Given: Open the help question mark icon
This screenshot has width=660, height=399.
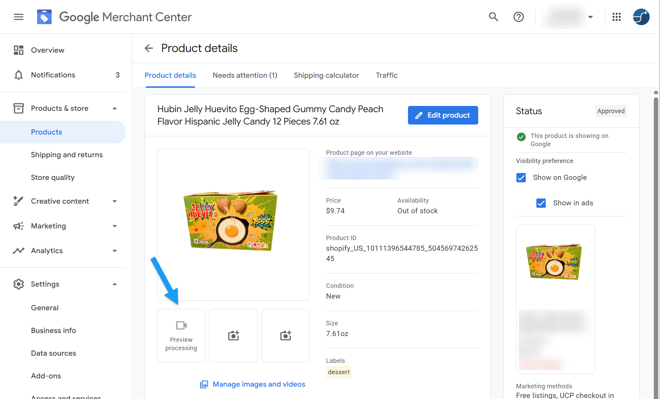Looking at the screenshot, I should coord(518,17).
